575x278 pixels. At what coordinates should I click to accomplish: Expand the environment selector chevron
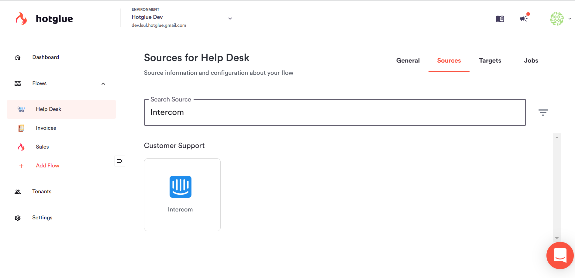230,19
